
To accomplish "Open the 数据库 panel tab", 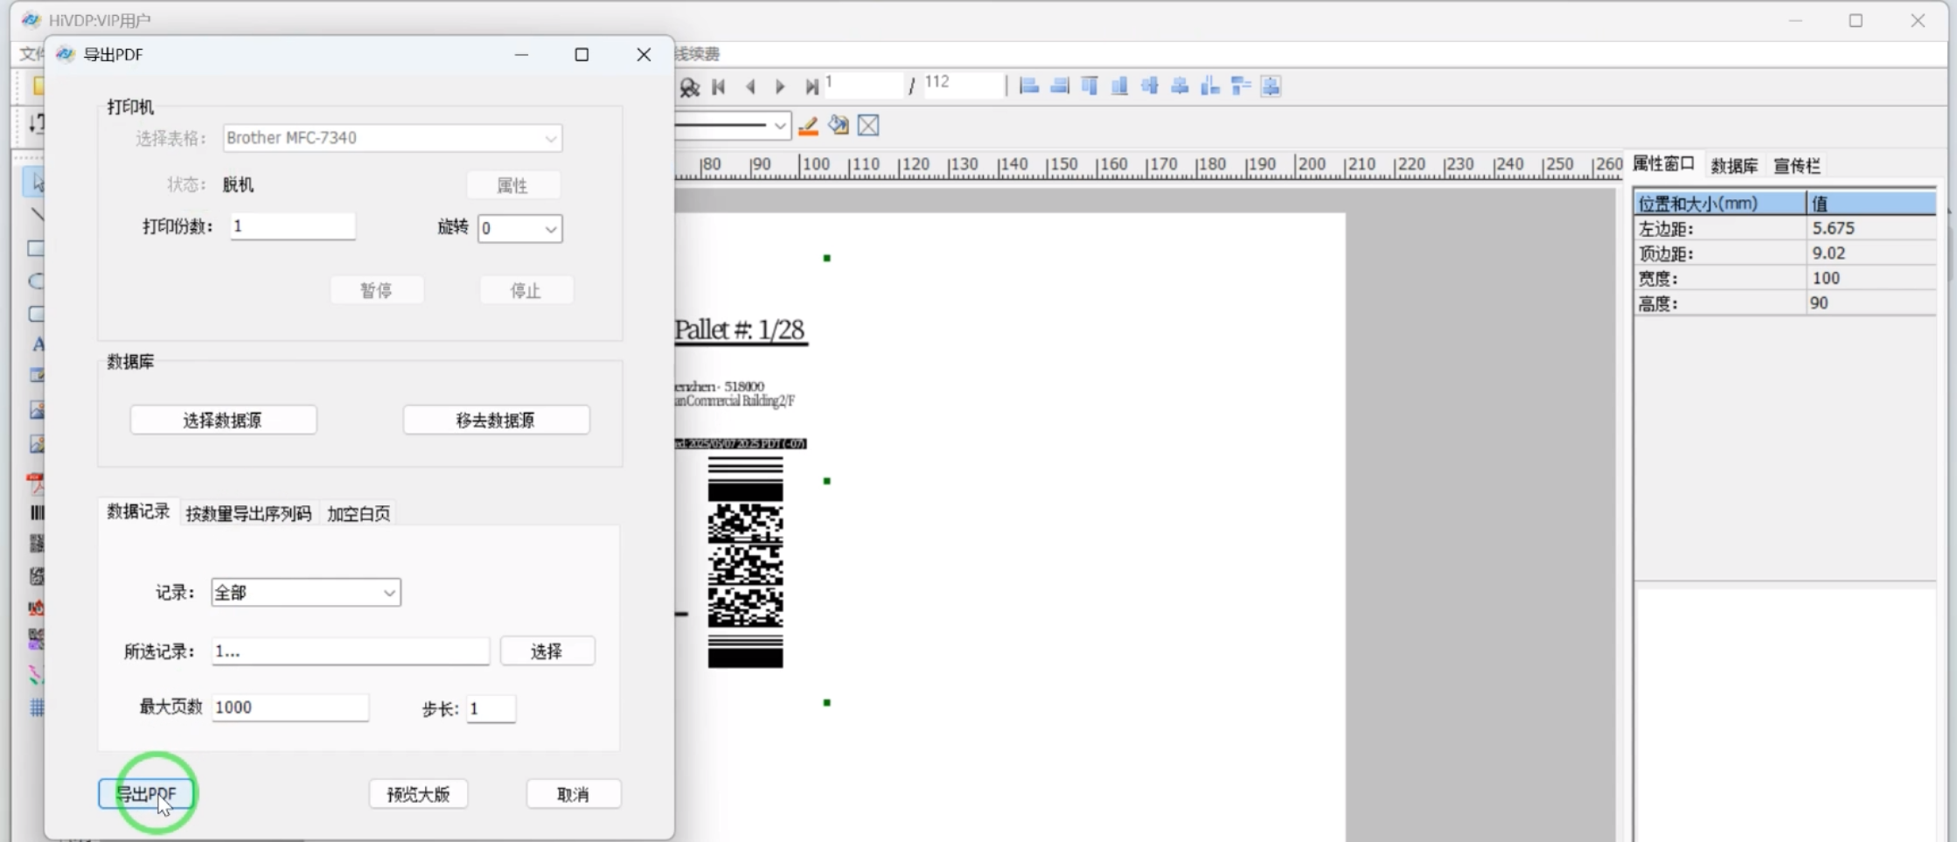I will click(1734, 166).
